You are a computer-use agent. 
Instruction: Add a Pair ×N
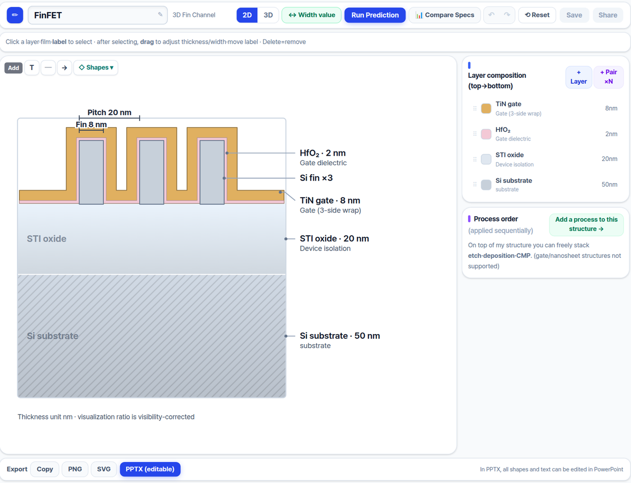click(608, 77)
